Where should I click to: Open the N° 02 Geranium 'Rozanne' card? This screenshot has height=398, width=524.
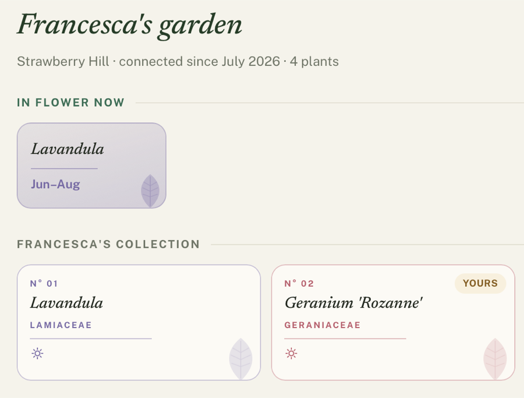click(393, 322)
